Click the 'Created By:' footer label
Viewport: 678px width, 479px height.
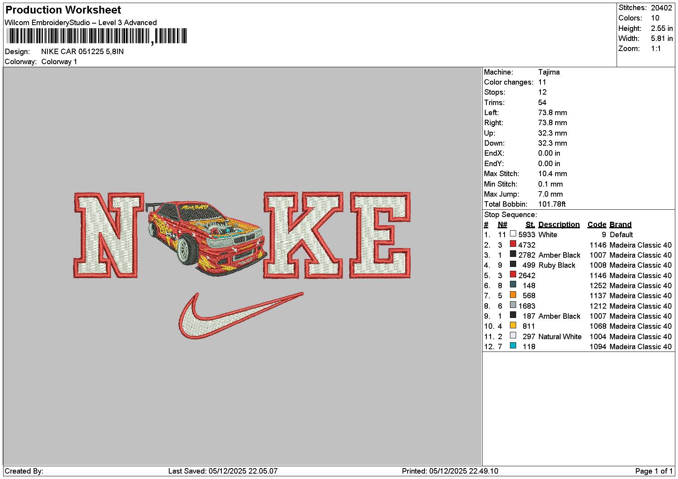click(24, 471)
